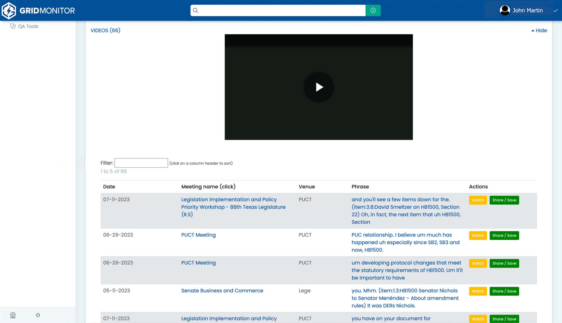562x323 pixels.
Task: Click John Martin's profile avatar
Action: coord(505,10)
